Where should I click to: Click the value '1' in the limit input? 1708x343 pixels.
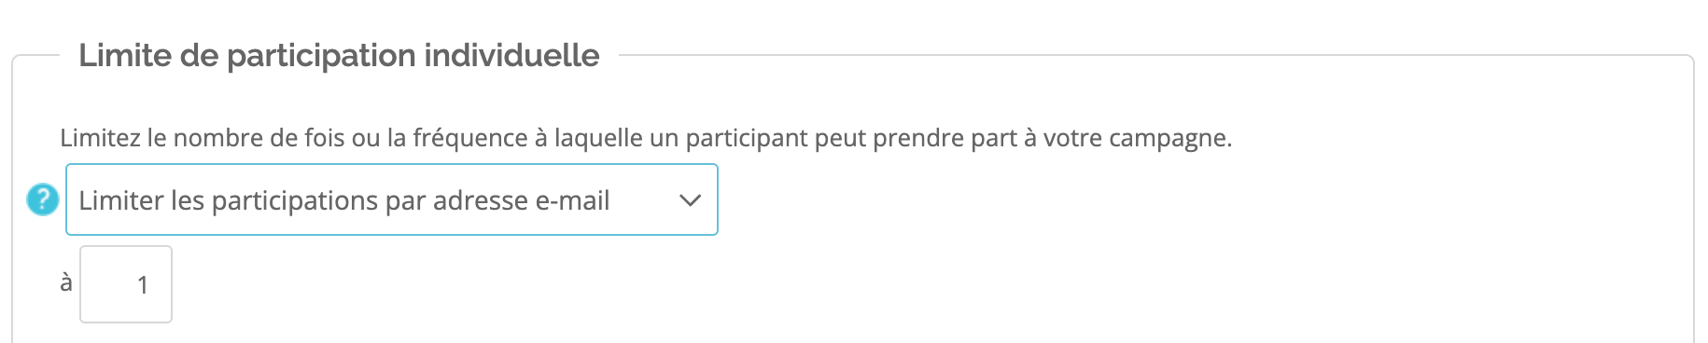(143, 285)
